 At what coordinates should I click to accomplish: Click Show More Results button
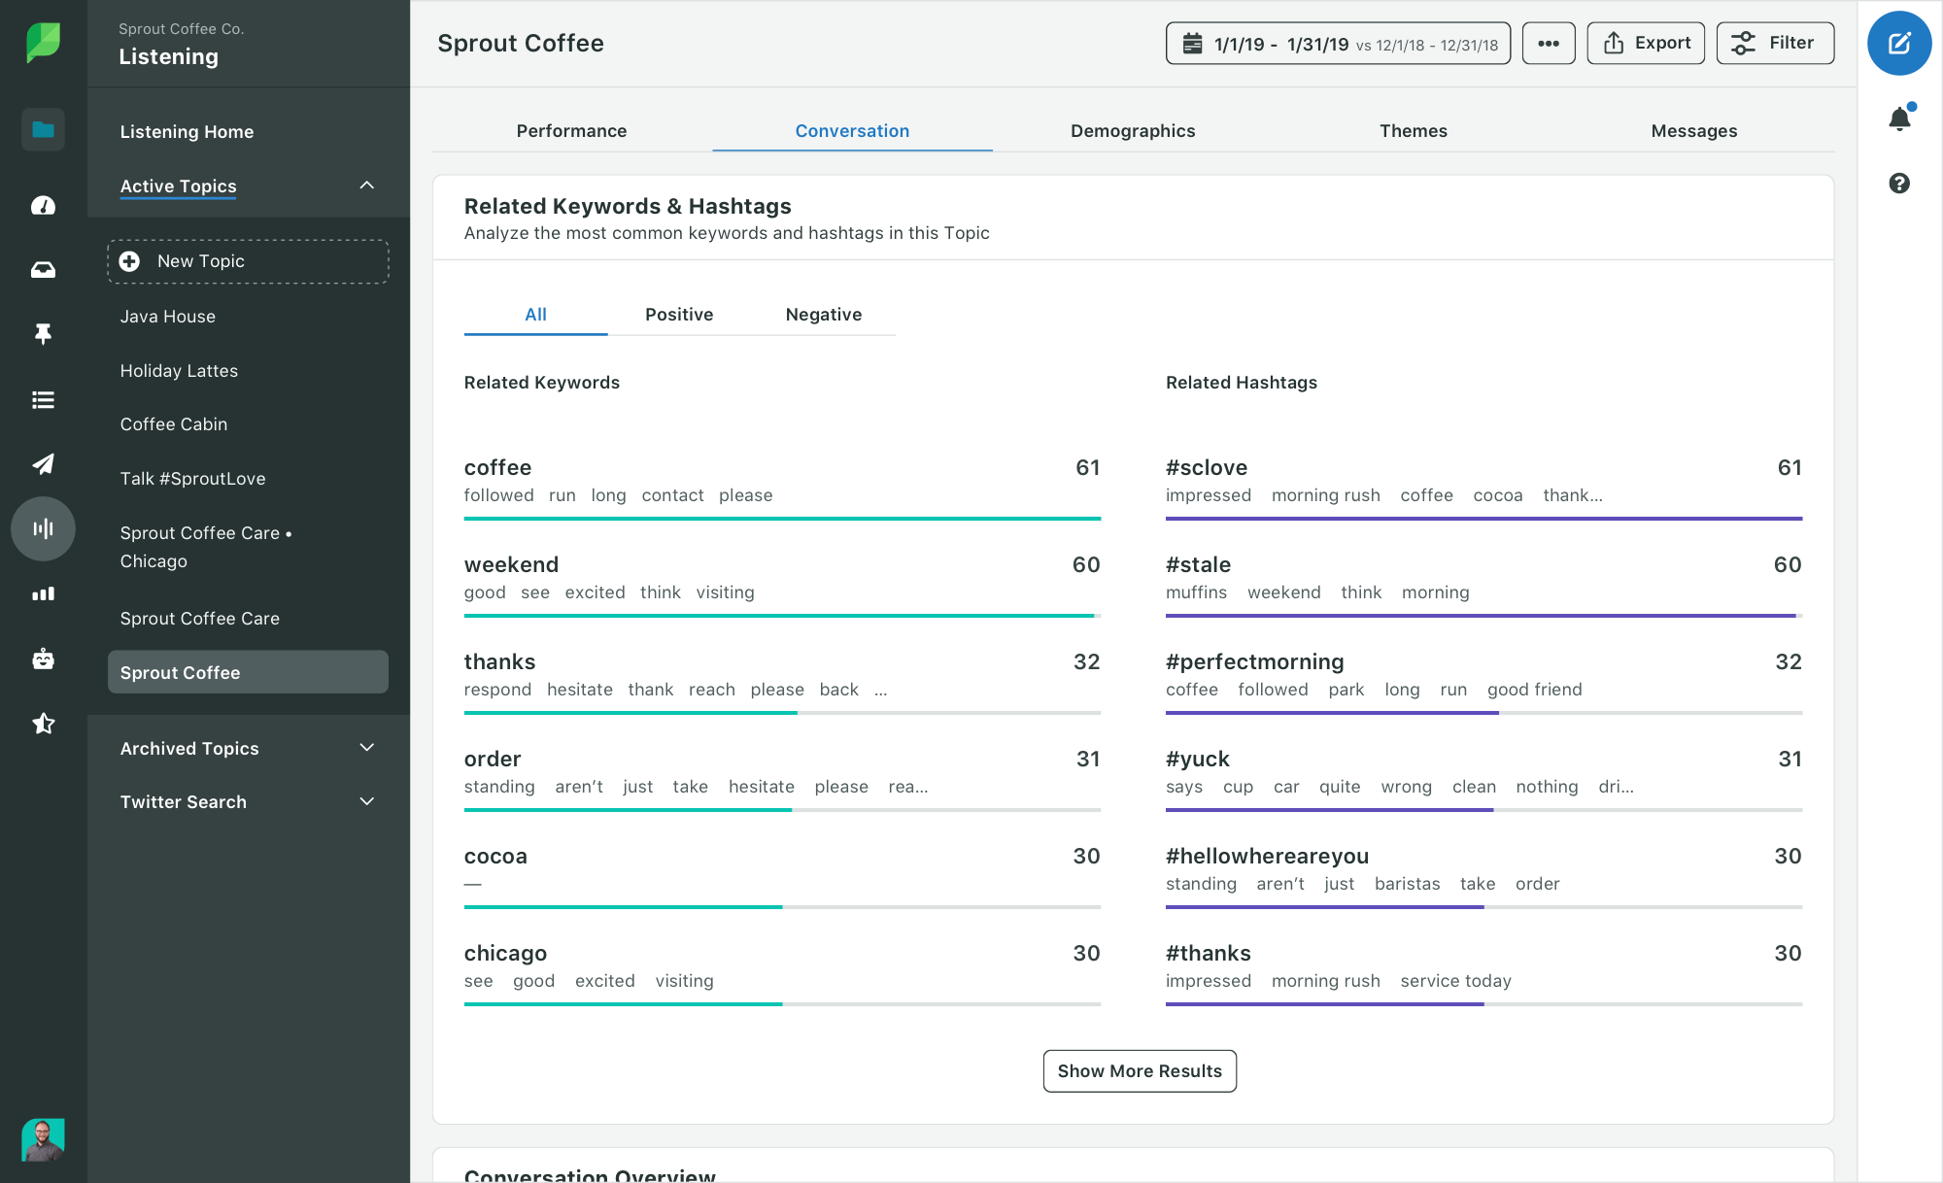click(x=1140, y=1070)
